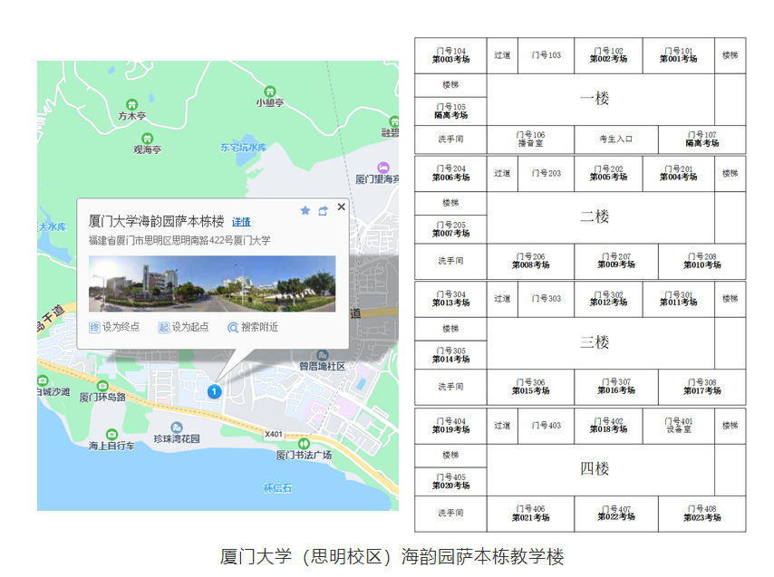The image size is (774, 577).
Task: Click the 海上自行车 camera icon
Action: point(112,435)
